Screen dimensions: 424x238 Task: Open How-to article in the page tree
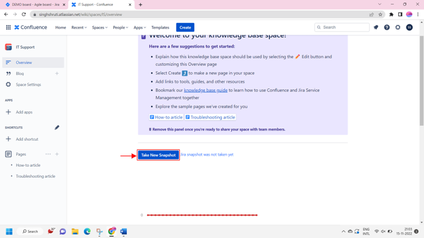(x=28, y=165)
